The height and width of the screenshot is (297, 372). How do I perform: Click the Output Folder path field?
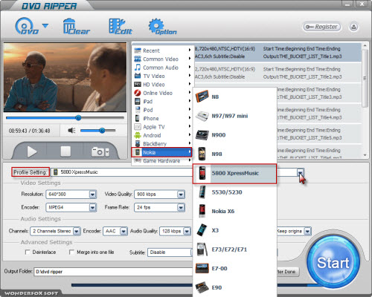(113, 272)
